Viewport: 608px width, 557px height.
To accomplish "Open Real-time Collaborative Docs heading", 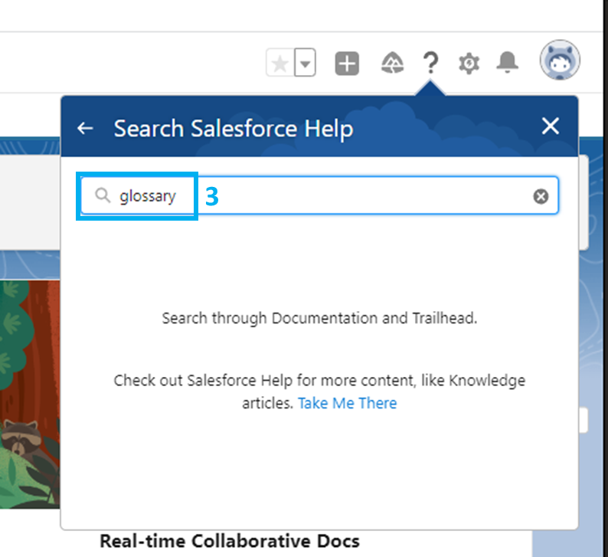I will tap(230, 541).
